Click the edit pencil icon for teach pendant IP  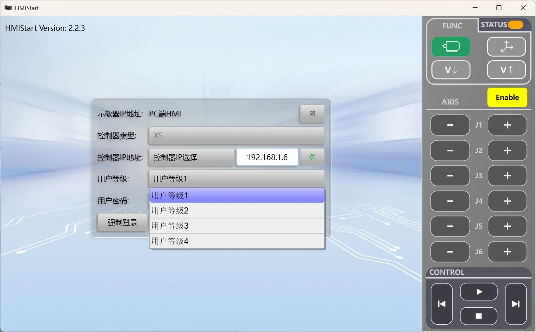pos(312,114)
